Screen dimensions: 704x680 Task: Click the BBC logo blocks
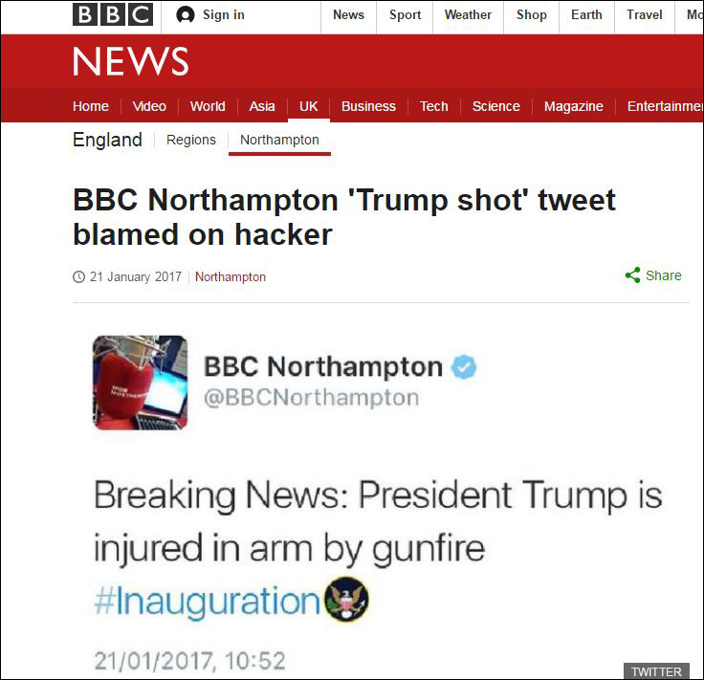coord(113,14)
